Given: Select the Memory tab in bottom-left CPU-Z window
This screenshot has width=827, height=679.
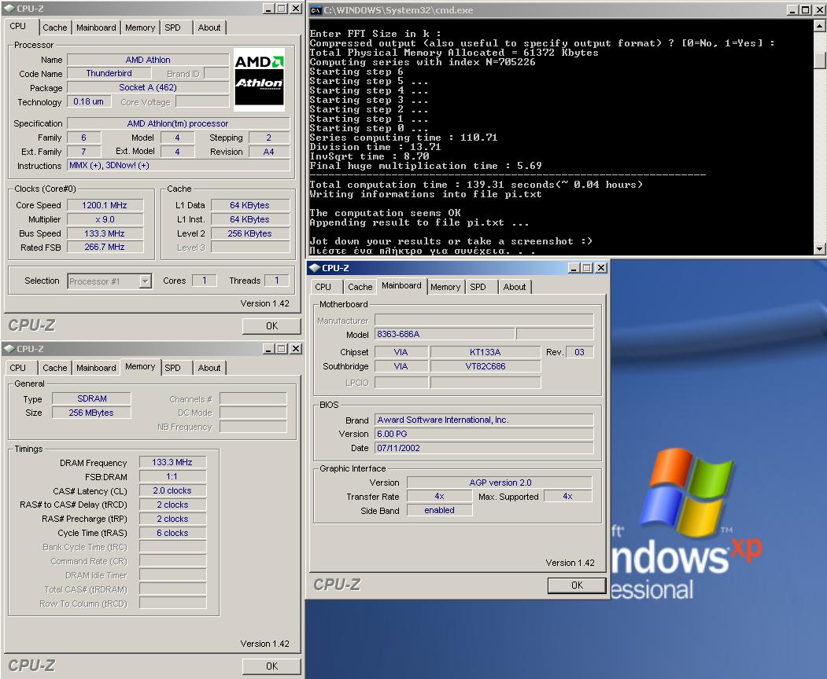Looking at the screenshot, I should tap(140, 367).
